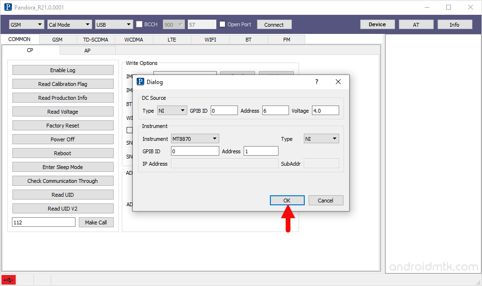Viewport: 482px width, 286px height.
Task: Click the red USB status icon
Action: pos(8,280)
